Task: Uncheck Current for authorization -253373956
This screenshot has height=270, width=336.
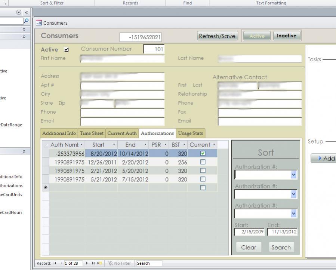Action: point(203,153)
